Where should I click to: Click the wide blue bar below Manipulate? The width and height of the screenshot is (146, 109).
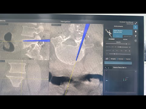[x=118, y=63]
